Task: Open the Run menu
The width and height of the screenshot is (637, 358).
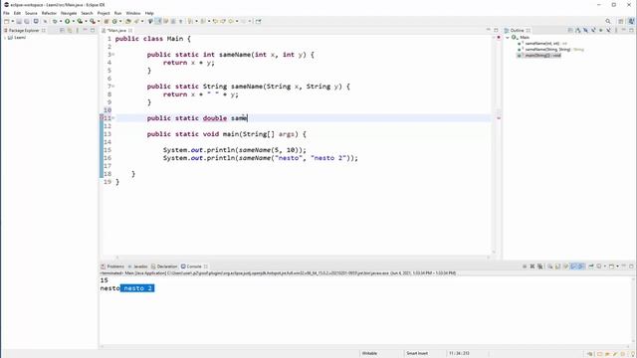Action: click(x=117, y=13)
